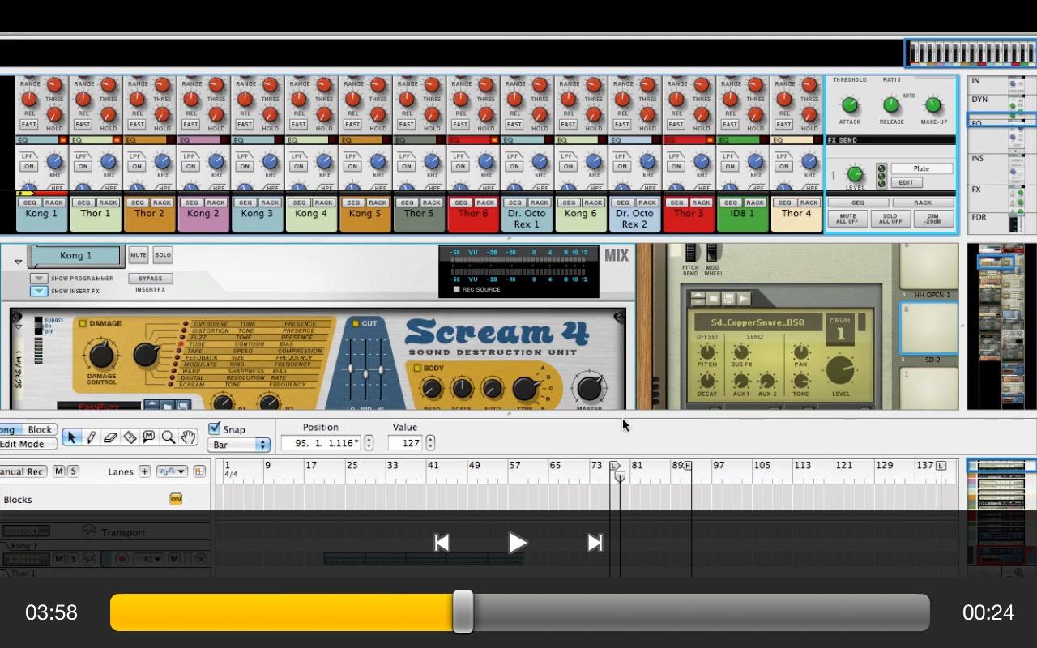Viewport: 1037px width, 648px height.
Task: Select the Razor tool
Action: [130, 437]
